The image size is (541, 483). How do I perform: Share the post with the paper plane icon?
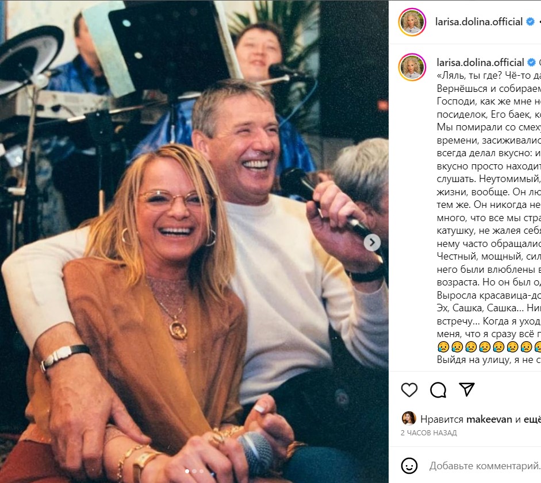pyautogui.click(x=467, y=390)
